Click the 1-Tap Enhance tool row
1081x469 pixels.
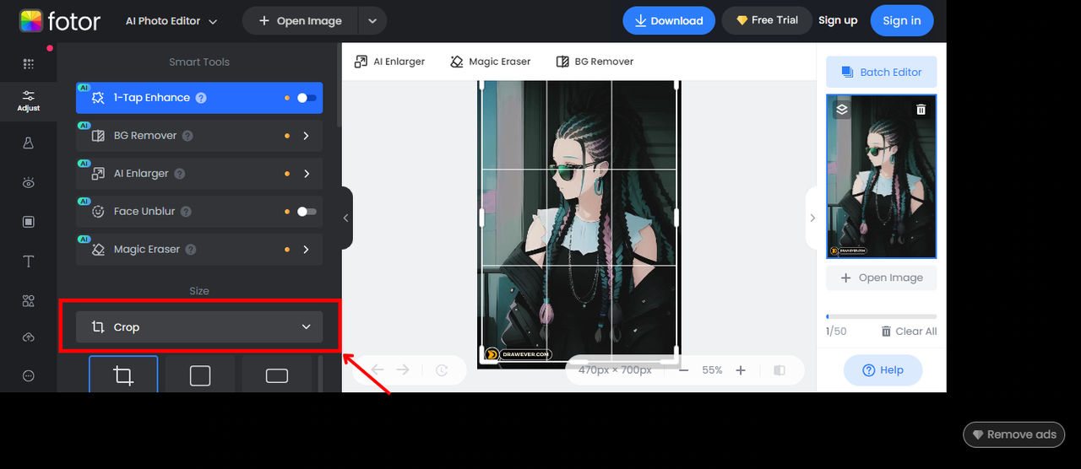[199, 98]
